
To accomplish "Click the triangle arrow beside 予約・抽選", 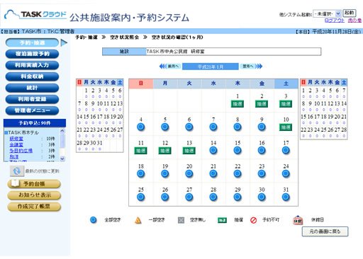I will point(64,42).
